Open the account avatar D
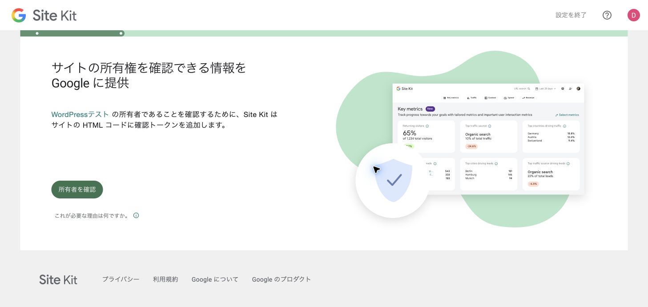The image size is (648, 307). coord(634,15)
